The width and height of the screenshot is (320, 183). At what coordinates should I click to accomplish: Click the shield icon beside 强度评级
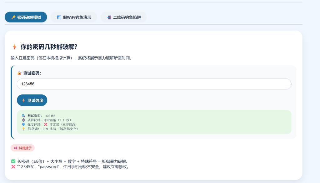tap(23, 124)
